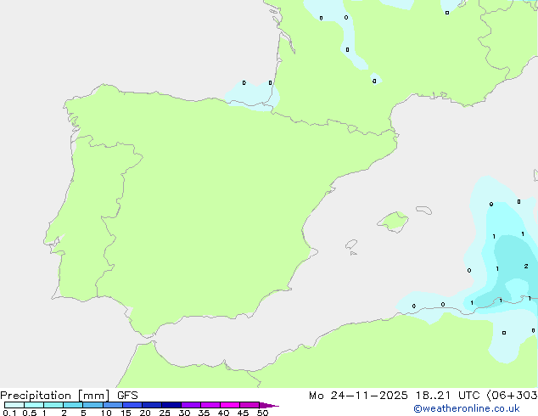Image resolution: width=538 pixels, height=416 pixels.
Task: Select the GFS model label
Action: click(x=127, y=396)
